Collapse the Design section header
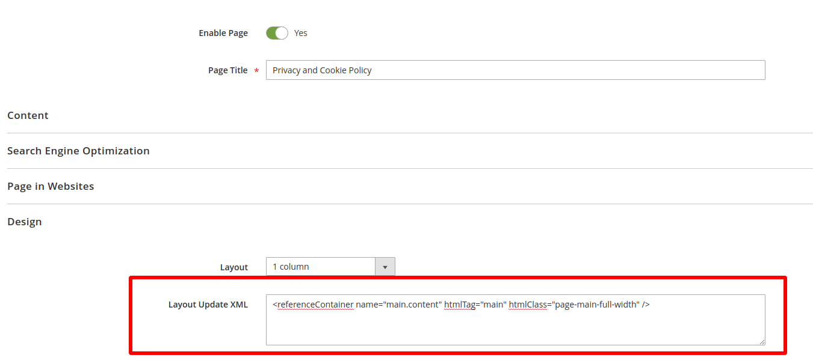The image size is (813, 361). tap(25, 222)
